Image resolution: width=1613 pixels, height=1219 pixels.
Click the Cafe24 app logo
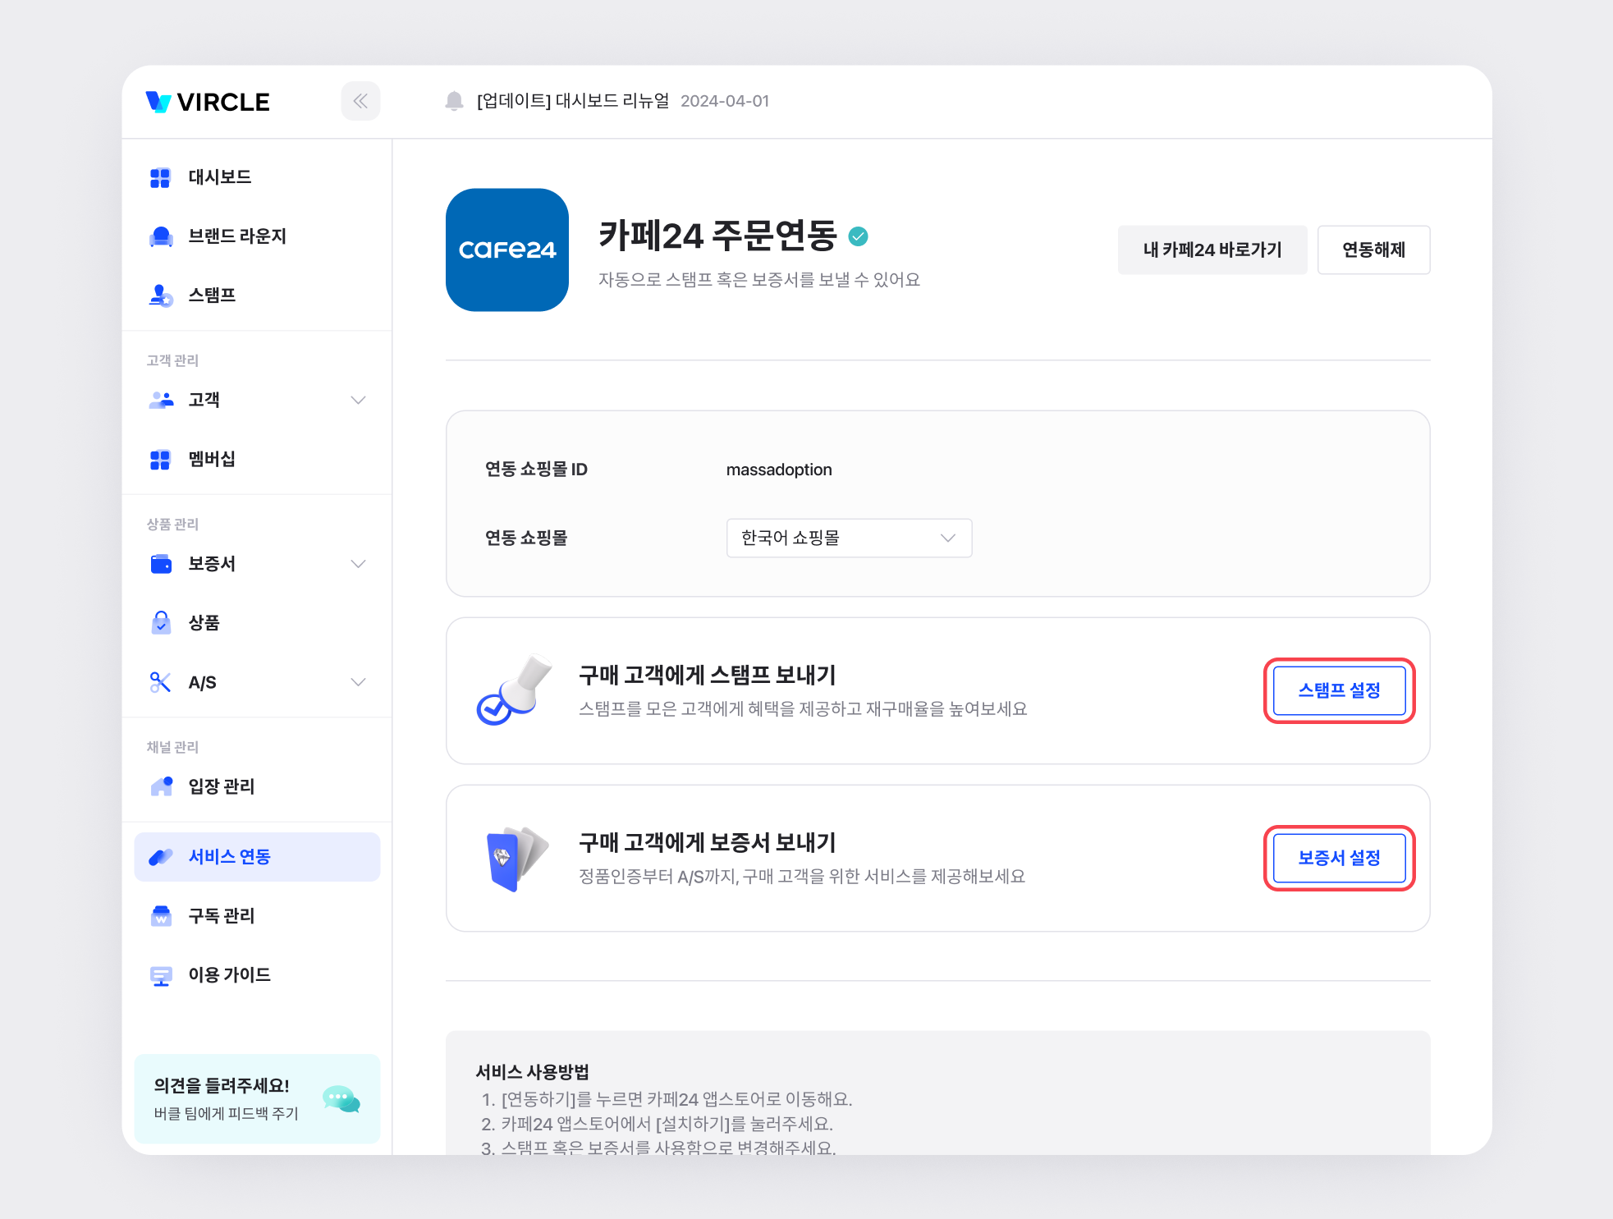(506, 250)
